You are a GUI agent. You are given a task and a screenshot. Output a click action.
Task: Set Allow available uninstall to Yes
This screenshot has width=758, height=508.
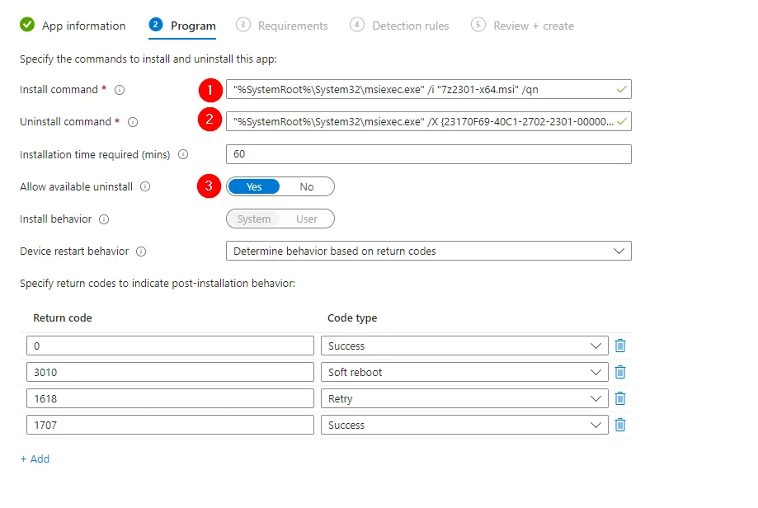point(254,187)
